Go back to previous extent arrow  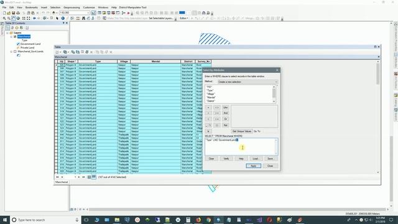[x=34, y=18]
